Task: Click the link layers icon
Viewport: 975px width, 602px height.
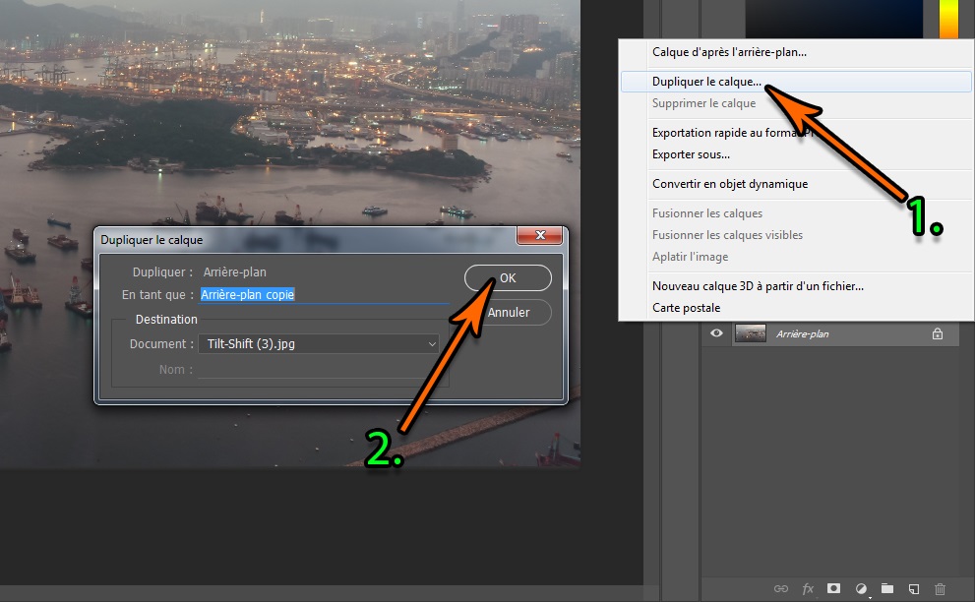Action: [781, 588]
